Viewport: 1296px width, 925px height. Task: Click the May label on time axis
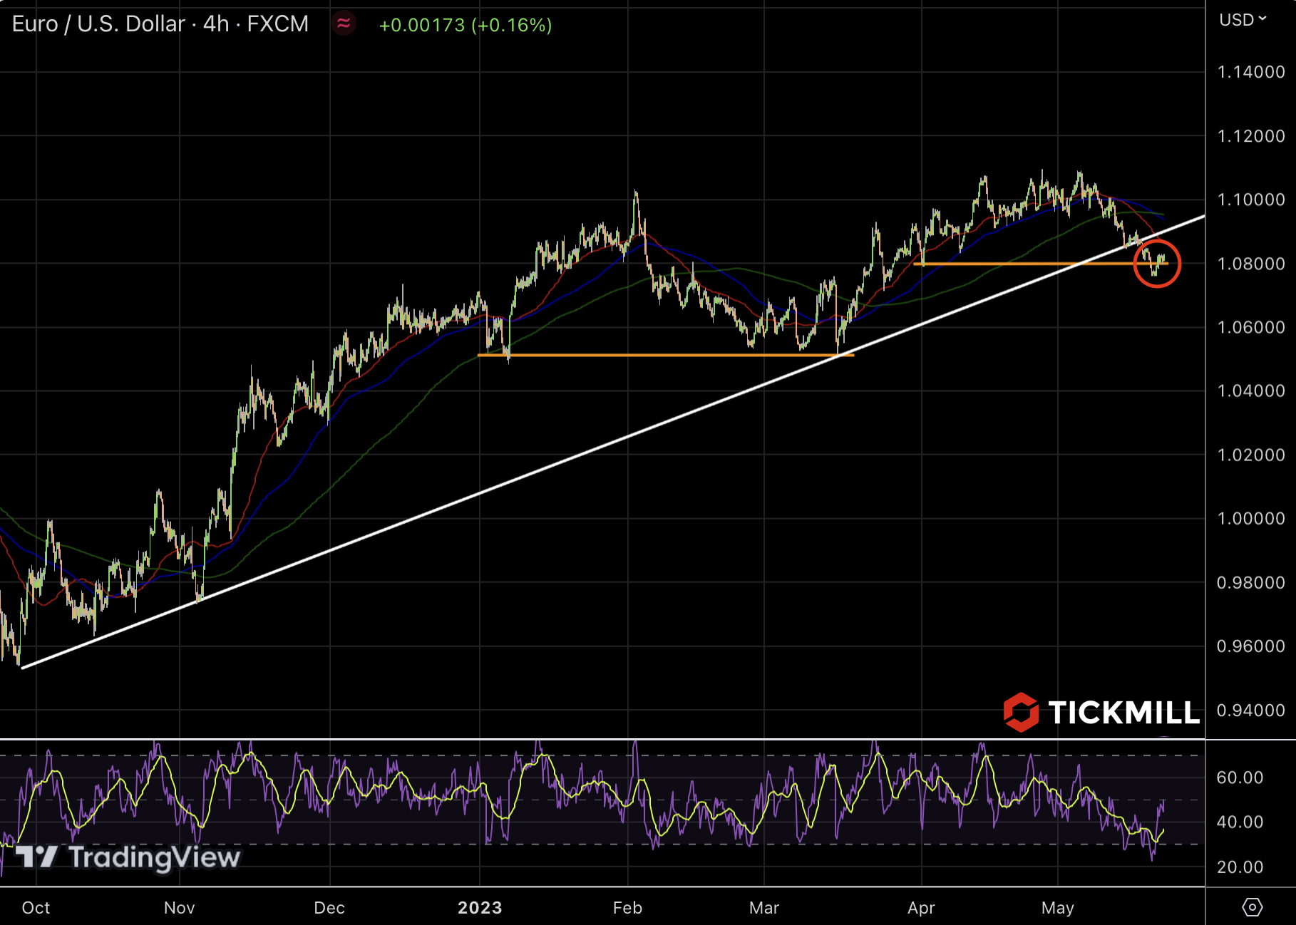[1057, 907]
